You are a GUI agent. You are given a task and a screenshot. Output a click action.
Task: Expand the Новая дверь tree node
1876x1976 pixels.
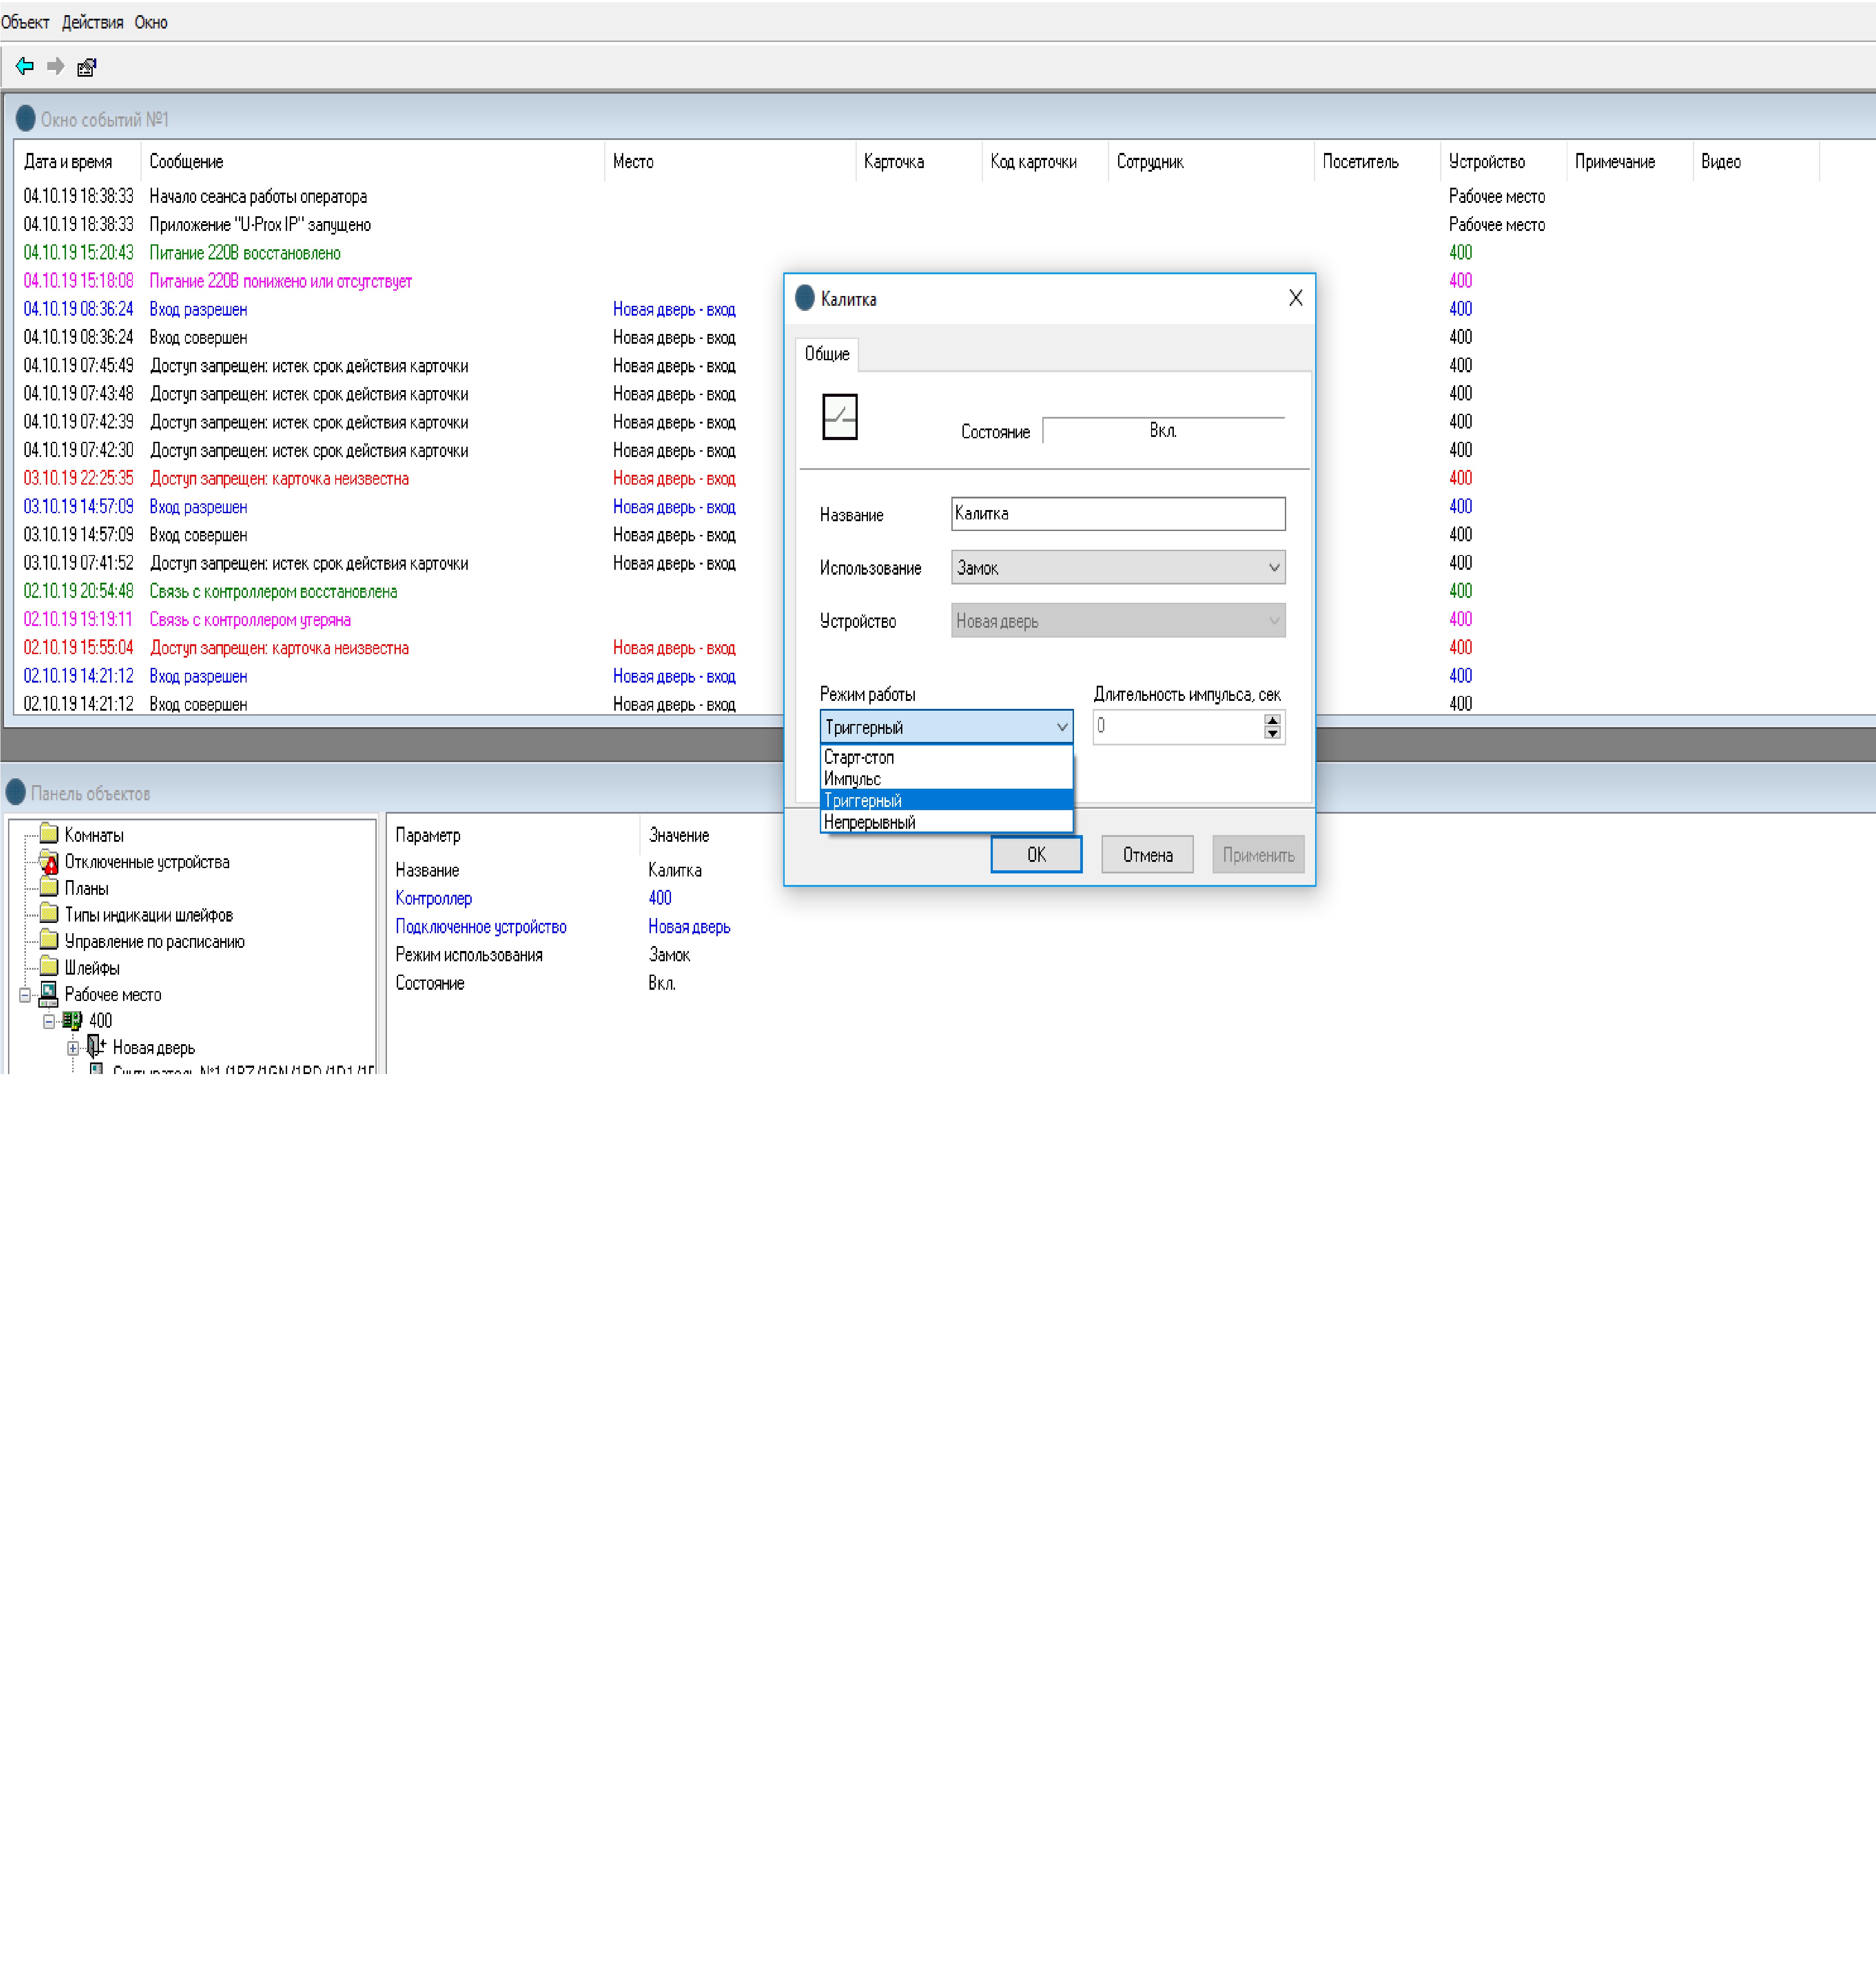point(73,1048)
